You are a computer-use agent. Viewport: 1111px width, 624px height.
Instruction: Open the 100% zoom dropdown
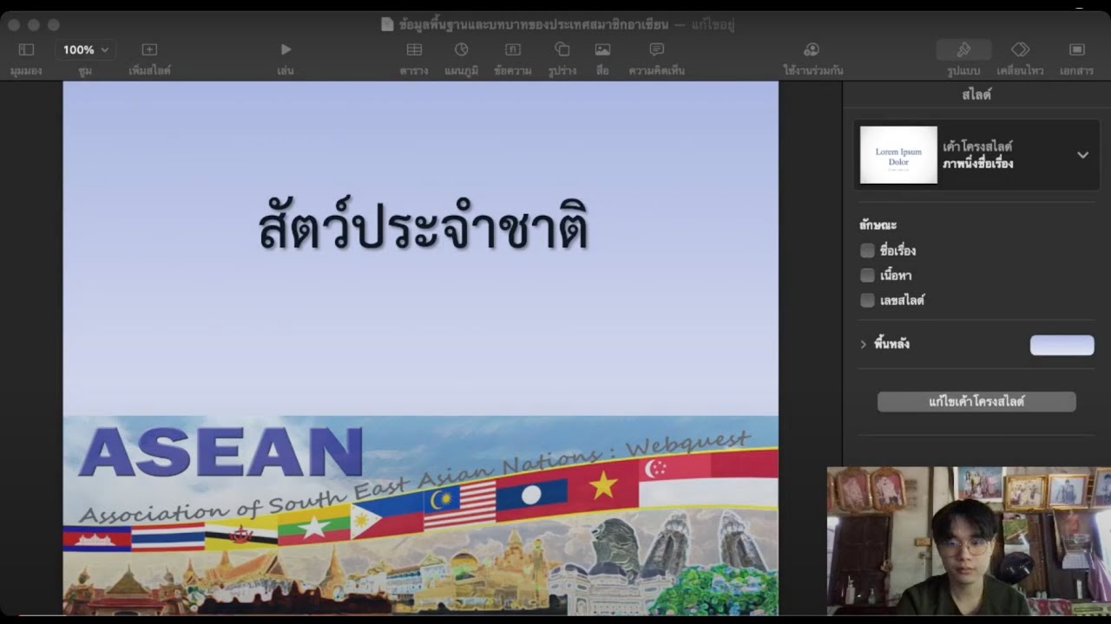(x=85, y=50)
